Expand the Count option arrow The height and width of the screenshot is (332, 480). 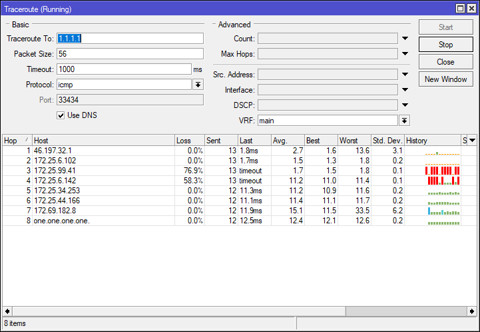[405, 38]
